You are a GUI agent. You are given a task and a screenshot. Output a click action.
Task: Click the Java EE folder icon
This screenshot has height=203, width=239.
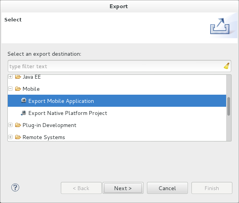[18, 77]
